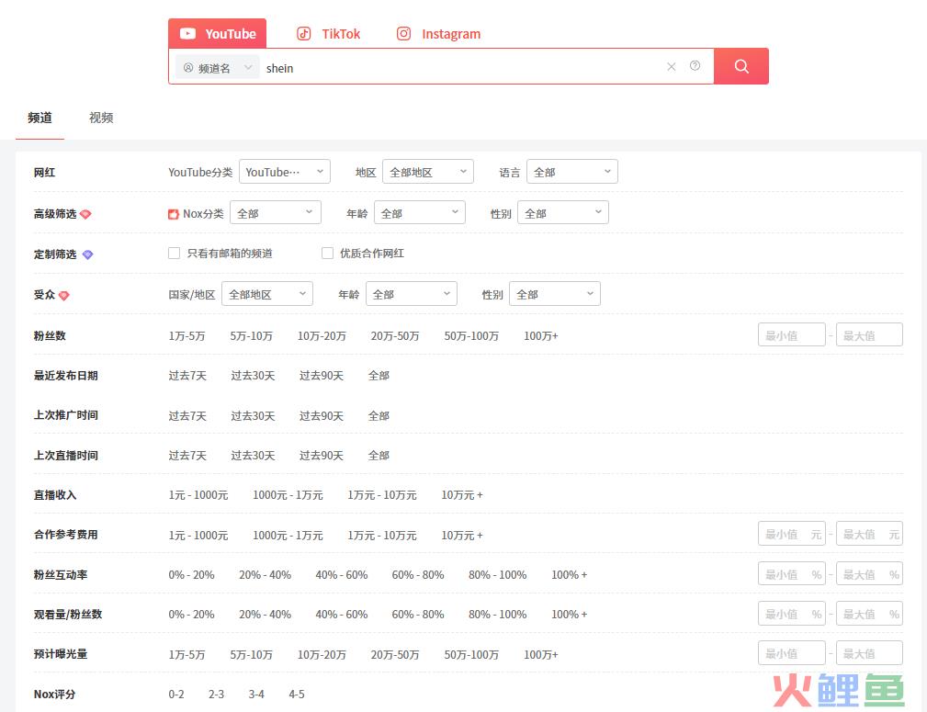927x712 pixels.
Task: Select 粉丝数 range 1万-5万
Action: click(187, 336)
